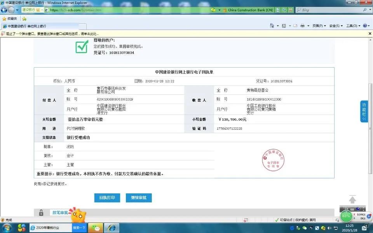Open the 工具(O) menu
This screenshot has height=233, width=373.
353,26
